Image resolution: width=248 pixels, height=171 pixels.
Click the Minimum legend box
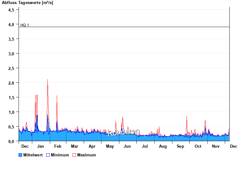tap(48, 155)
